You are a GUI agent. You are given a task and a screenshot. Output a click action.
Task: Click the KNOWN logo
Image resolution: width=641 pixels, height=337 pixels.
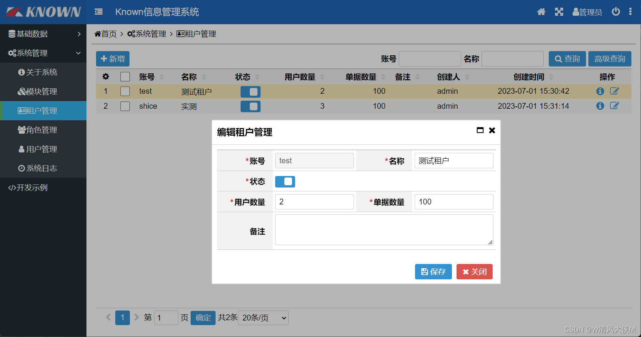43,12
